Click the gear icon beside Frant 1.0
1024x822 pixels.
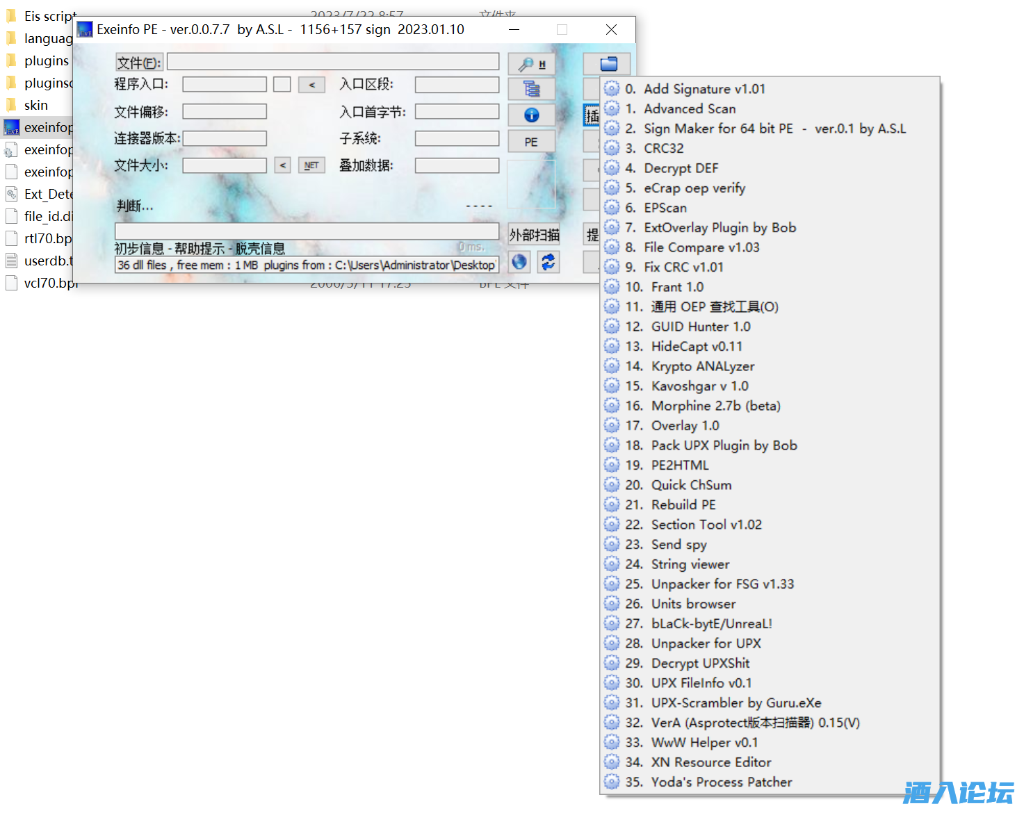[612, 287]
